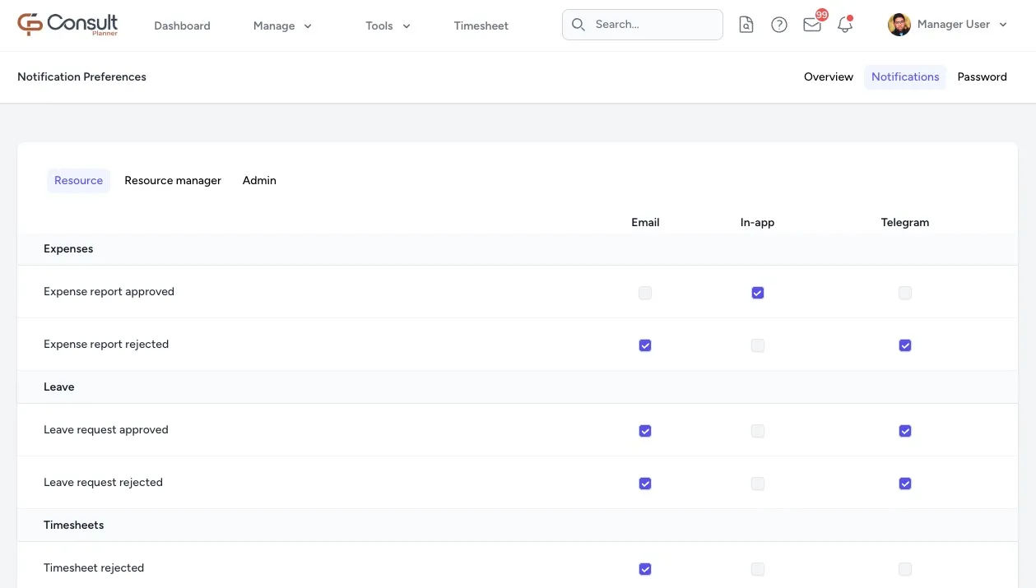Uncheck Email for Leave request approved
The image size is (1036, 588).
(x=645, y=431)
